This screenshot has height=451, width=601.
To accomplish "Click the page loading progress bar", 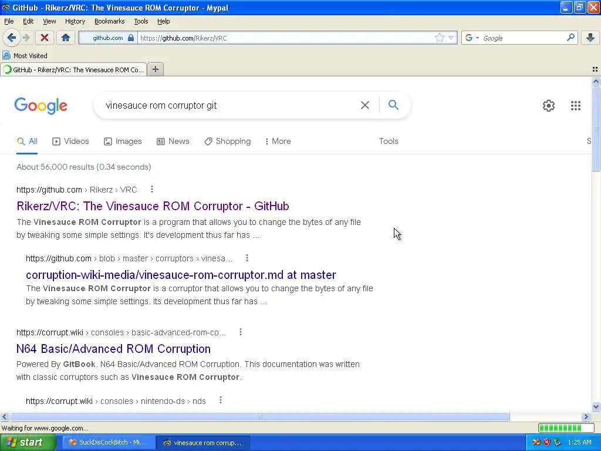I will 566,428.
